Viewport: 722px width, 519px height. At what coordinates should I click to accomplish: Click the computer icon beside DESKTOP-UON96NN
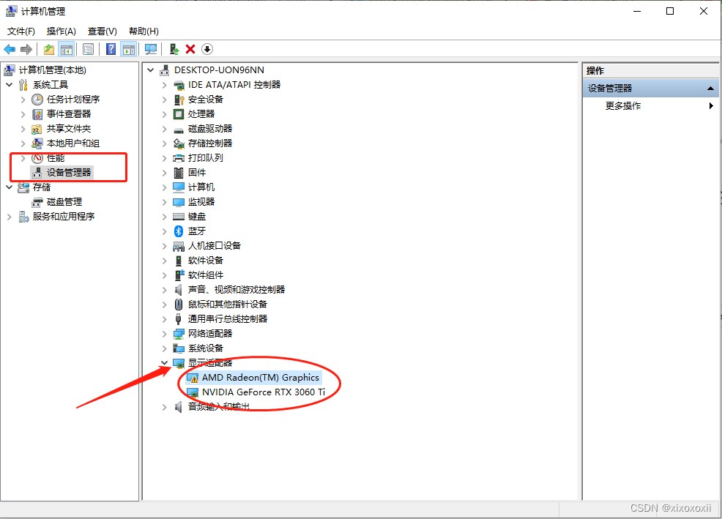click(x=164, y=70)
